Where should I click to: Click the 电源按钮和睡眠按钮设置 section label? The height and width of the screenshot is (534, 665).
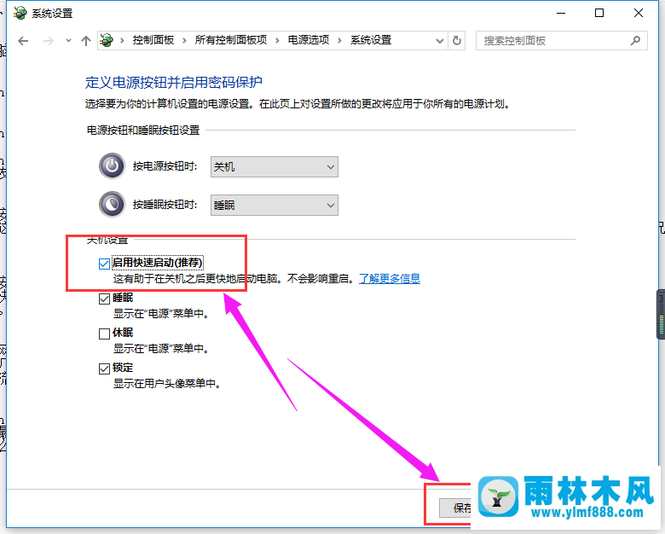point(143,131)
